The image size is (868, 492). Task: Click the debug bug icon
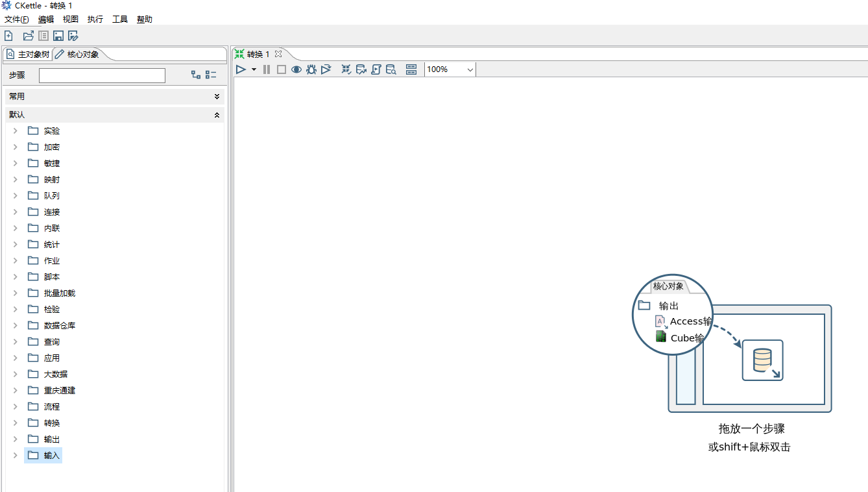point(311,69)
